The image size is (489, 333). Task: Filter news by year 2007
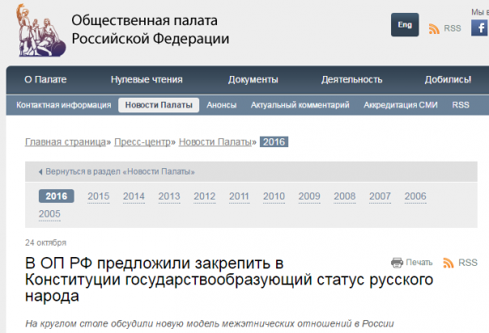380,196
